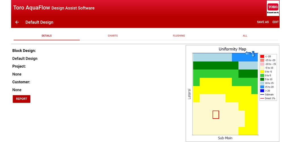Click the light green '0 to 5' swatch
291x142 pixels.
(x=262, y=76)
